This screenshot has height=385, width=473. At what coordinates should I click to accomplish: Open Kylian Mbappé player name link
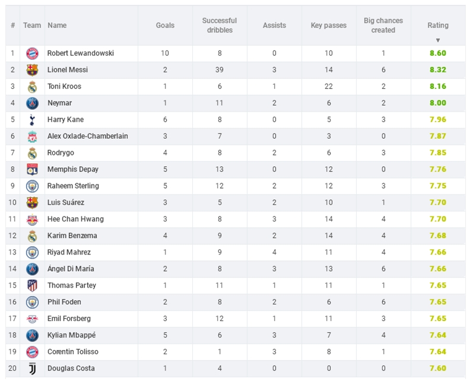pyautogui.click(x=71, y=335)
